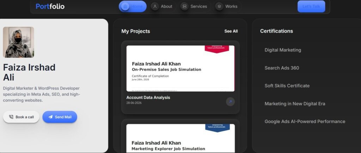Go to the Services menu item

click(x=195, y=6)
